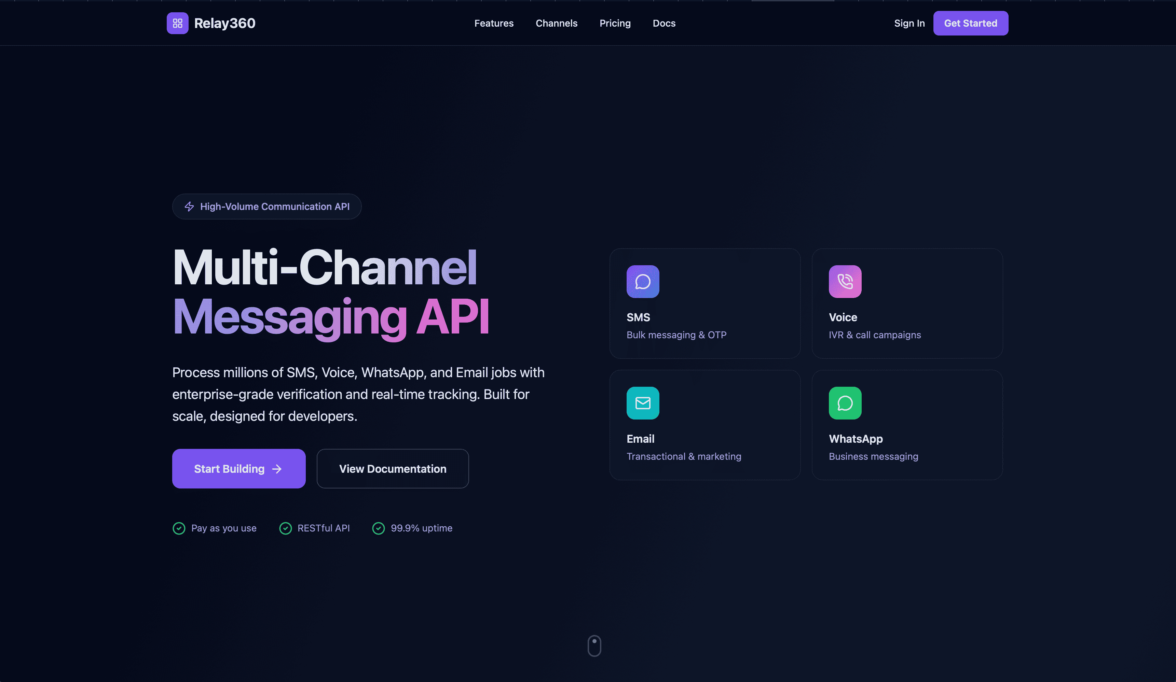Select the SMS chat bubble icon
The height and width of the screenshot is (682, 1176).
pyautogui.click(x=643, y=281)
